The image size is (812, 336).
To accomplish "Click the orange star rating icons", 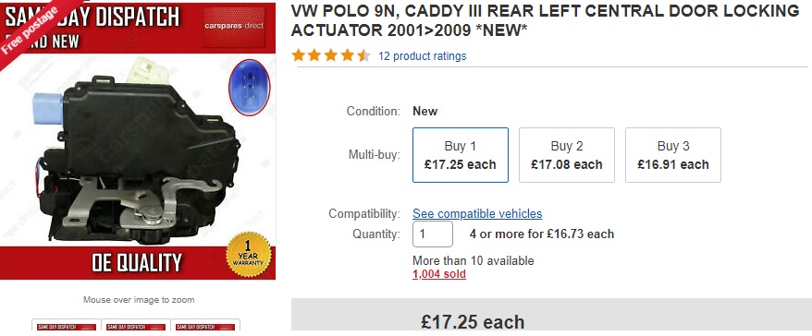I will coord(331,55).
